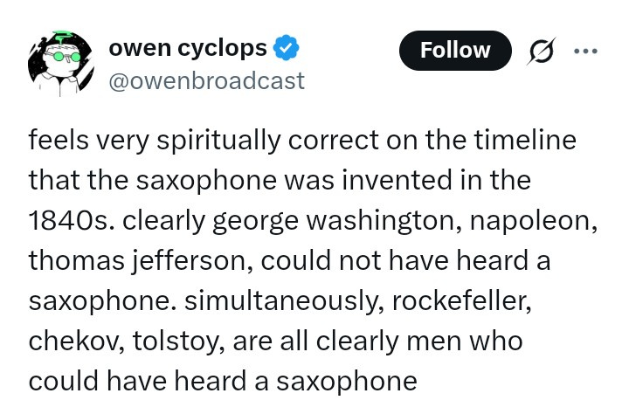Click the word napoleon in the tweet
Image resolution: width=629 pixels, height=414 pixels.
pyautogui.click(x=533, y=221)
